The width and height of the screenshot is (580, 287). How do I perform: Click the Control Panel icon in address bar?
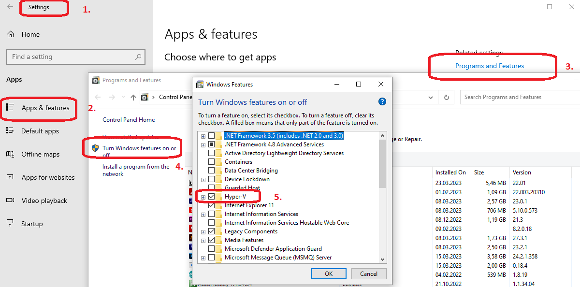pos(145,97)
